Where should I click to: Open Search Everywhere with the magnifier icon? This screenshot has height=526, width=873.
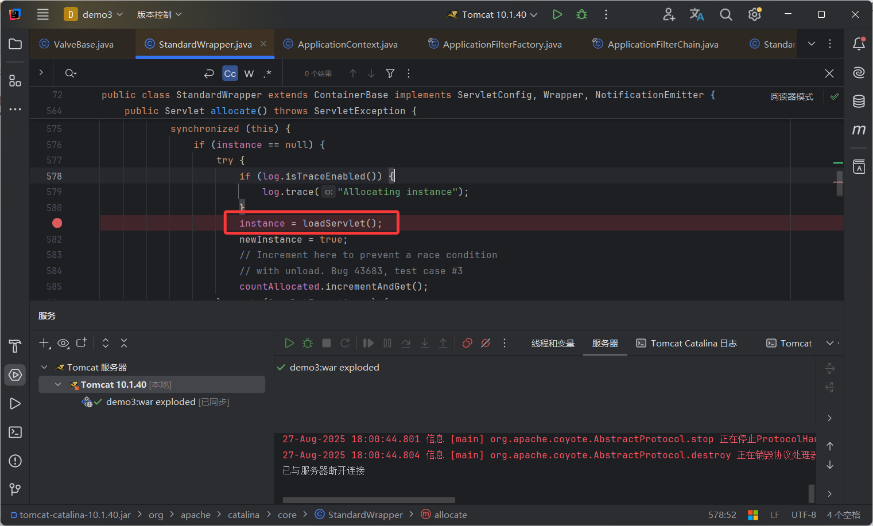(x=725, y=14)
